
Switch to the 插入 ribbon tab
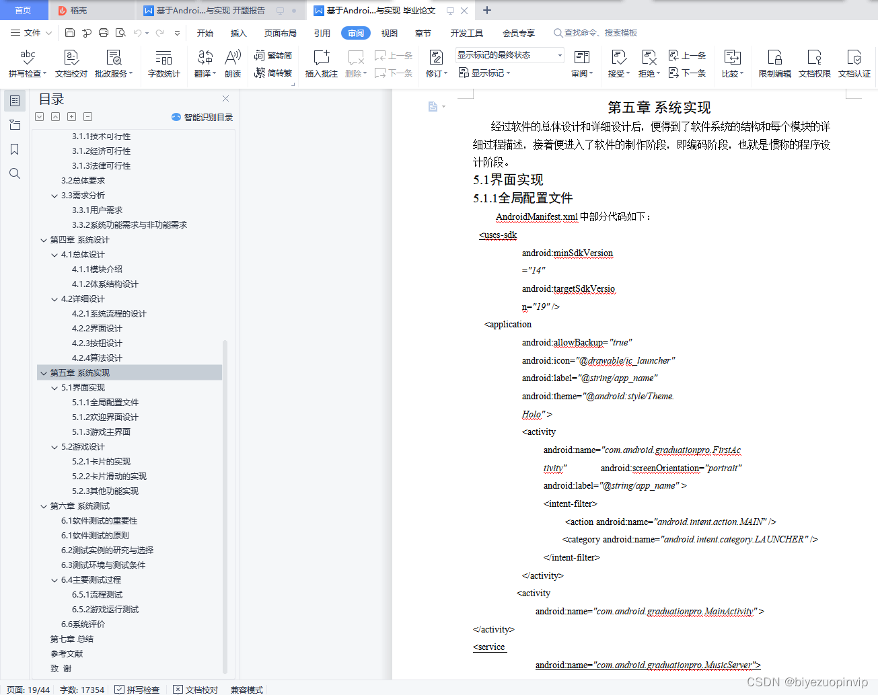(239, 33)
